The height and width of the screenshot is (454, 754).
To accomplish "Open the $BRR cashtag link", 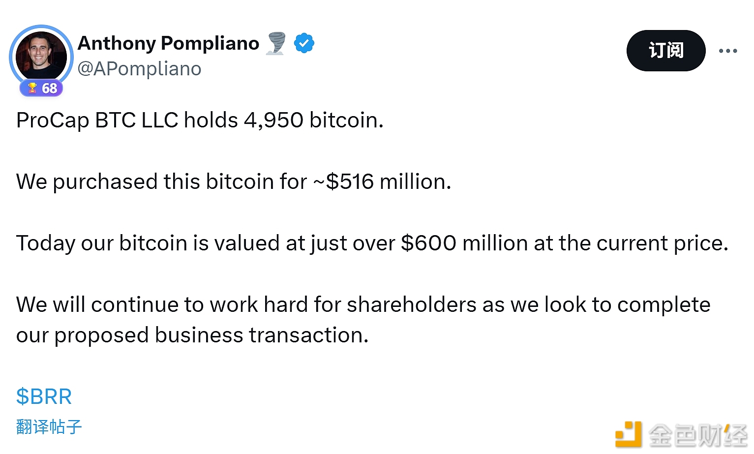I will [44, 396].
